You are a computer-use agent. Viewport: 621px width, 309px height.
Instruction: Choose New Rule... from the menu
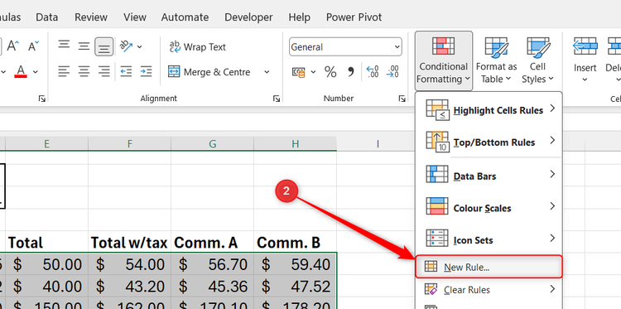(489, 267)
